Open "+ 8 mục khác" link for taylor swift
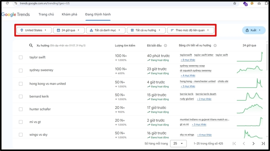 [188, 60]
